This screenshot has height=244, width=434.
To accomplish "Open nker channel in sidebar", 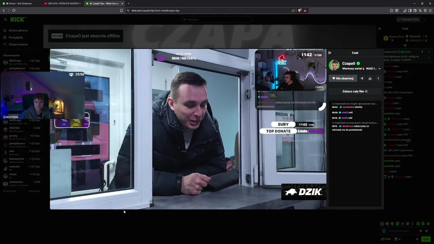I will 22,152.
